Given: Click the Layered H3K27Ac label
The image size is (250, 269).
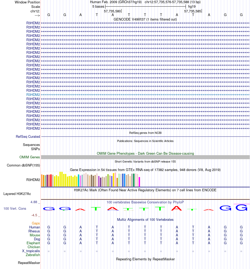Looking at the screenshot, I should coord(17,194).
